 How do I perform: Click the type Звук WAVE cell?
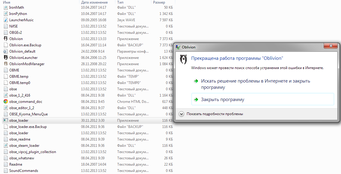[126, 20]
